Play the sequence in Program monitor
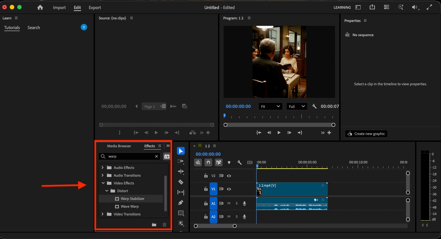441x239 pixels. [279, 133]
